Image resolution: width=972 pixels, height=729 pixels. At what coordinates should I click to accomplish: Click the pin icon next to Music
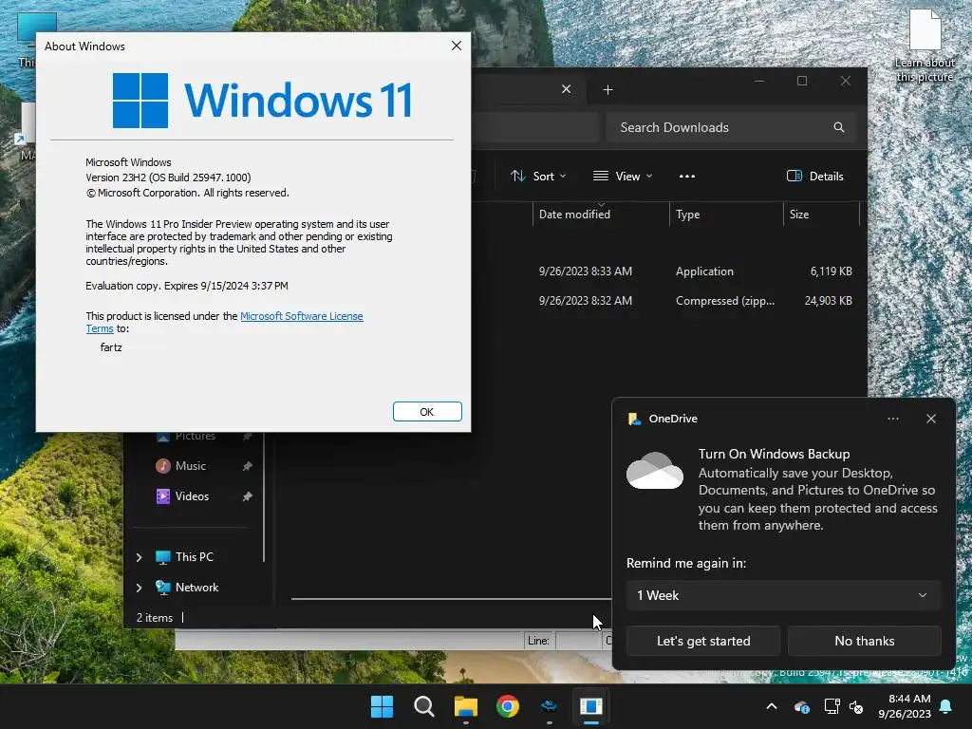[x=248, y=465]
